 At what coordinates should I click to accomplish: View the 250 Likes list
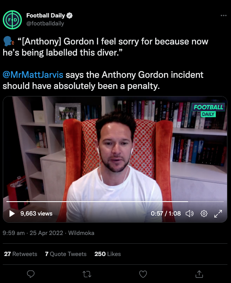pyautogui.click(x=108, y=254)
